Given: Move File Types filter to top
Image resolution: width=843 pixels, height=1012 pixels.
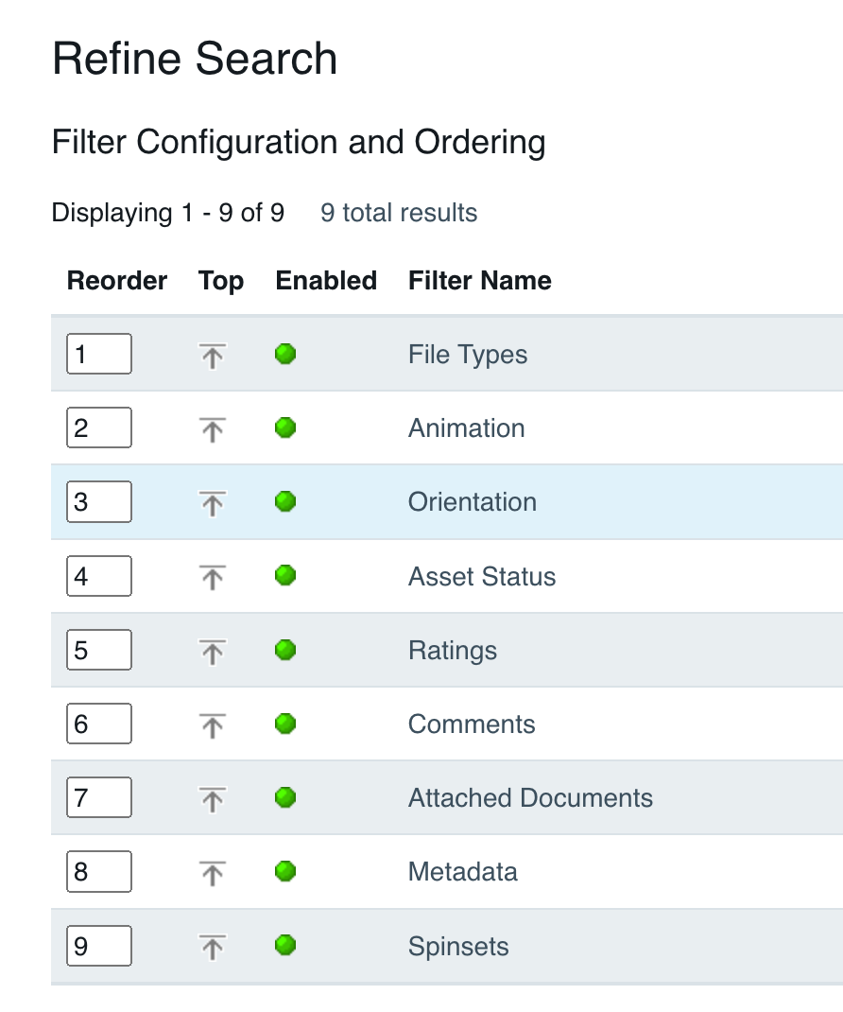Looking at the screenshot, I should (x=213, y=354).
